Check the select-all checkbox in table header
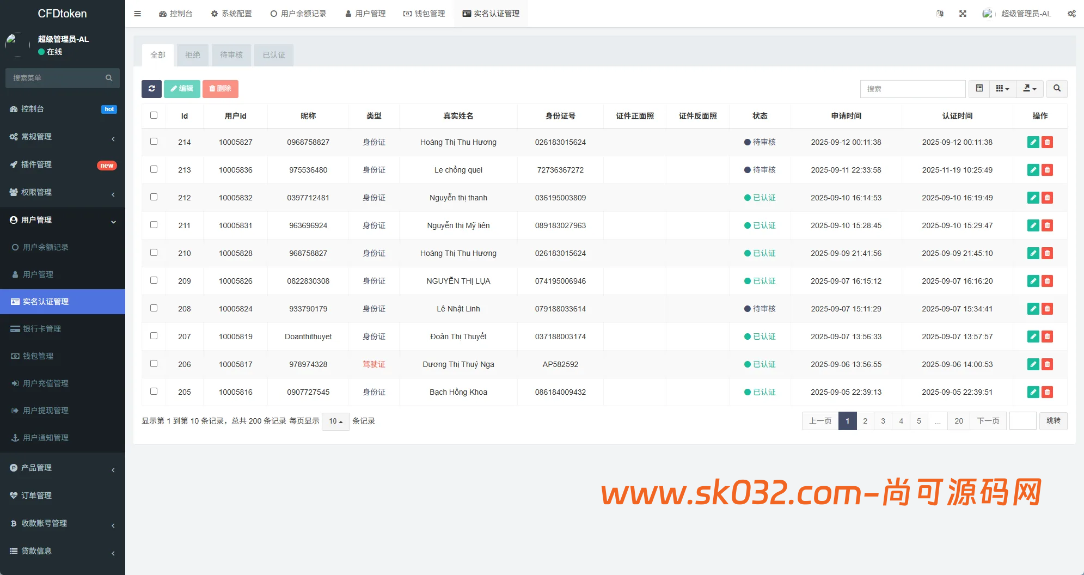This screenshot has width=1084, height=575. click(154, 115)
